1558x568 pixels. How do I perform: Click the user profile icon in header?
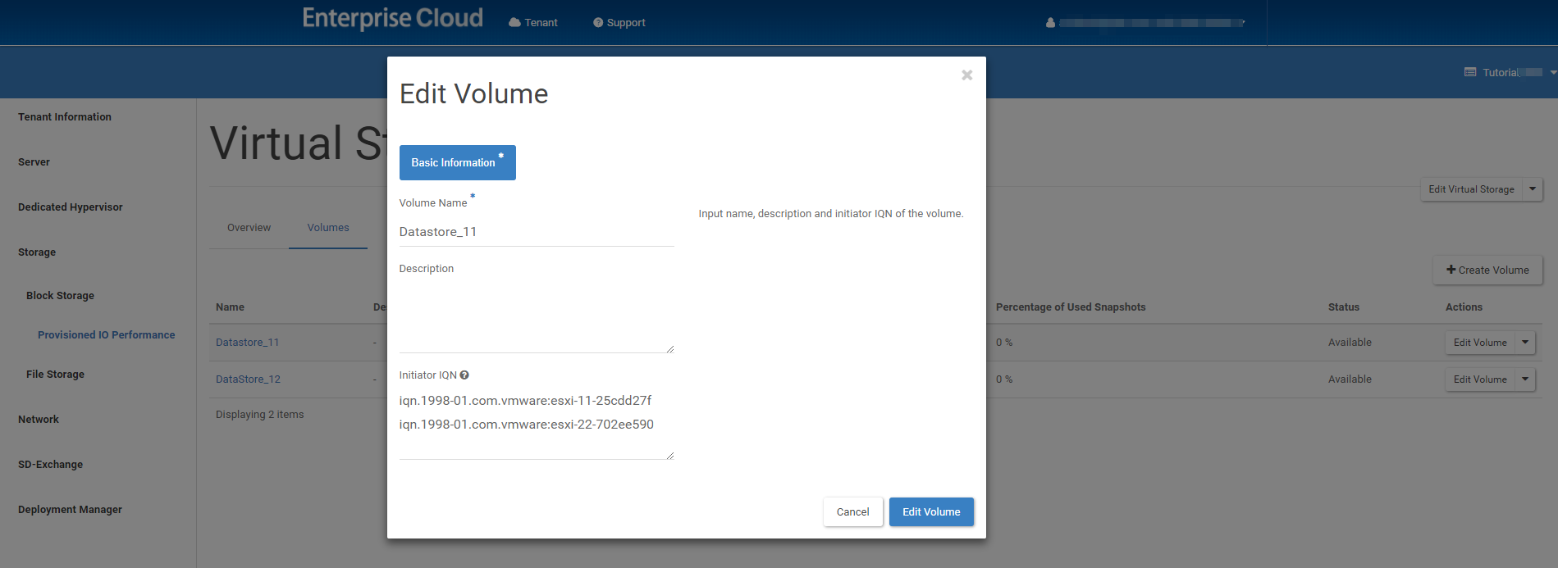tap(1050, 23)
